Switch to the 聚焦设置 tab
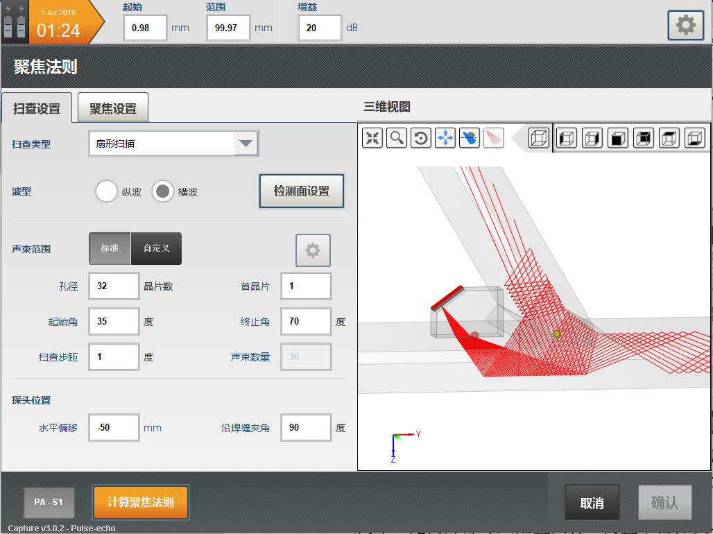Image resolution: width=713 pixels, height=534 pixels. [112, 109]
